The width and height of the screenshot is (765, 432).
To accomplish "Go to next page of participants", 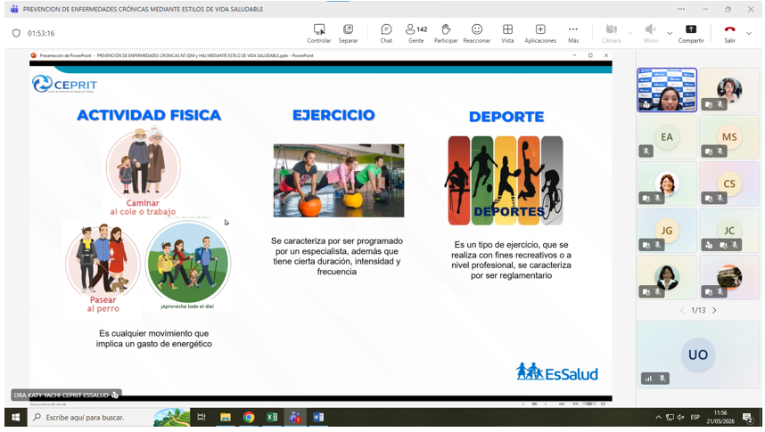I will click(714, 310).
